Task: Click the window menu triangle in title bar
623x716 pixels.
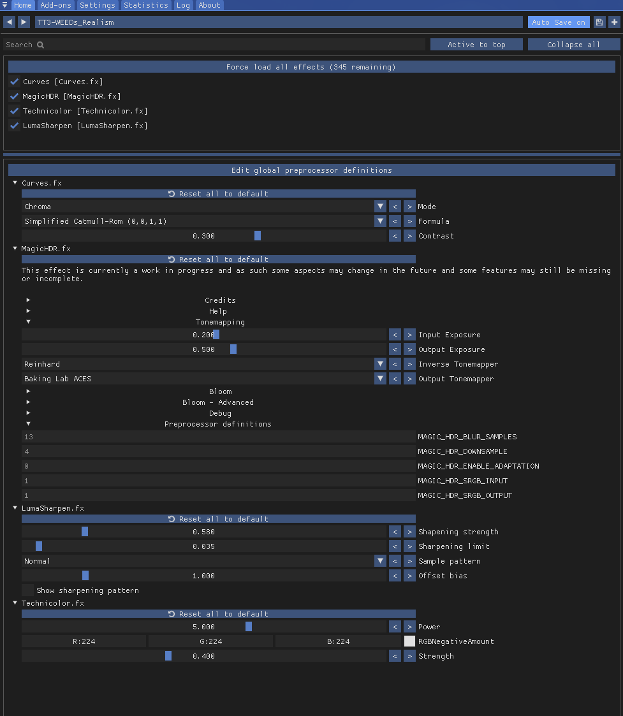Action: tap(5, 5)
